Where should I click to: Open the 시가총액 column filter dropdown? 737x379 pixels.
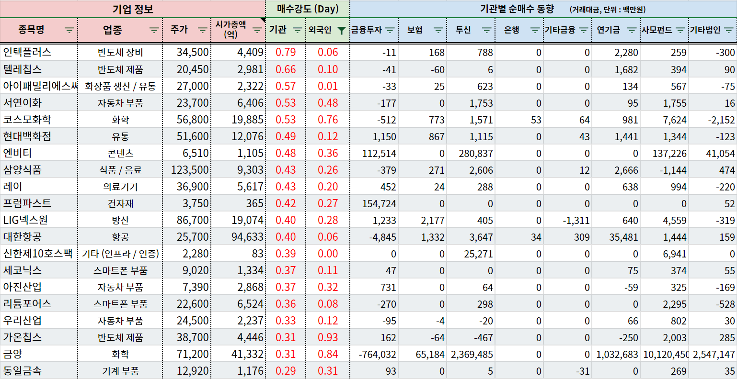coord(257,30)
